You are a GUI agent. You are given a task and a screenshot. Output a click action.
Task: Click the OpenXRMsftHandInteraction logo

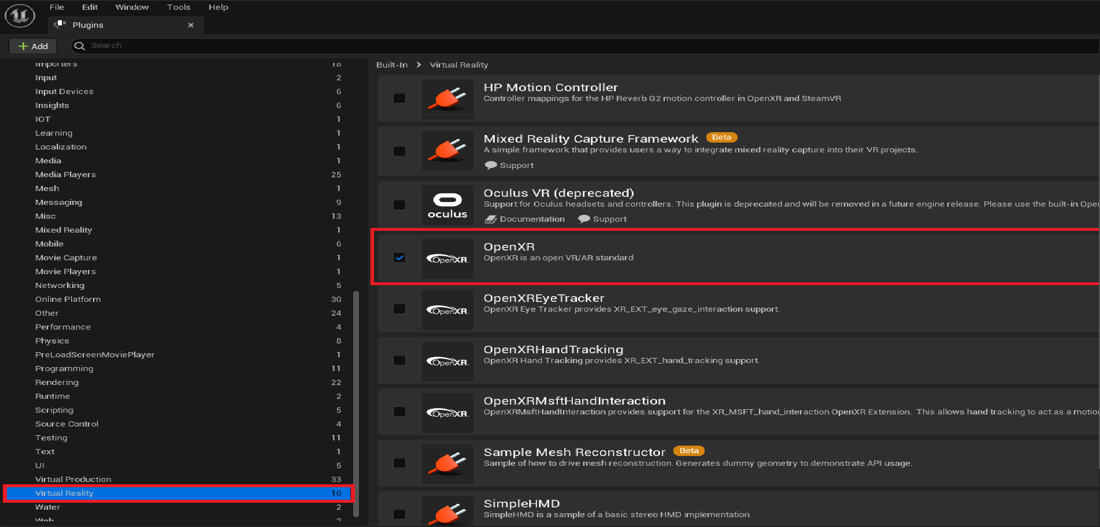[447, 413]
